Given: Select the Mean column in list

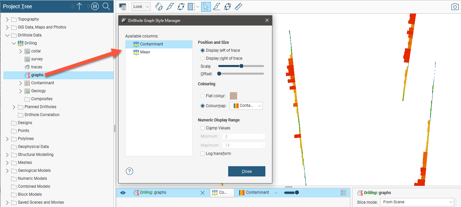Looking at the screenshot, I should pyautogui.click(x=145, y=52).
